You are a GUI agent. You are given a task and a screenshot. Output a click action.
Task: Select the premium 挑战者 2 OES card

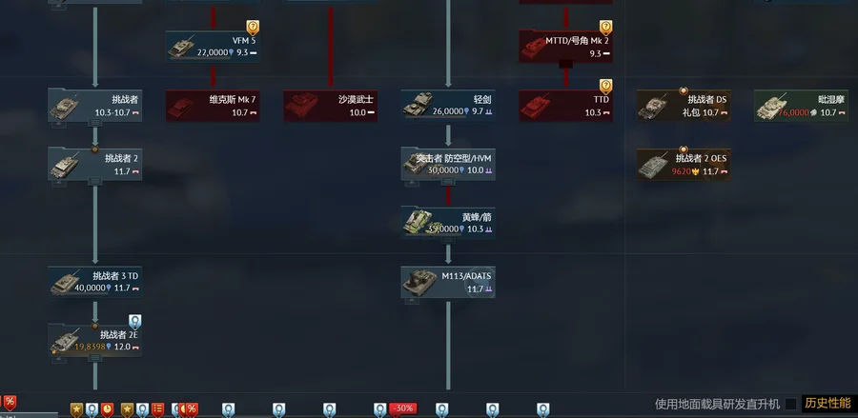pyautogui.click(x=684, y=164)
